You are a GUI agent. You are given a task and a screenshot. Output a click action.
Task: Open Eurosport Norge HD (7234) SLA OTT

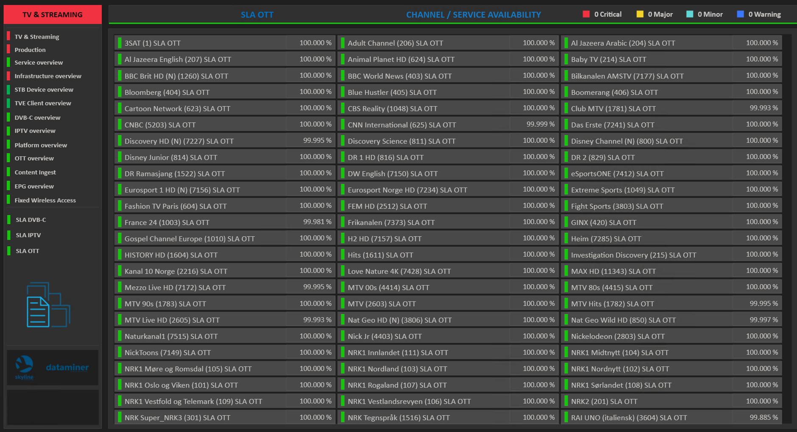(448, 190)
